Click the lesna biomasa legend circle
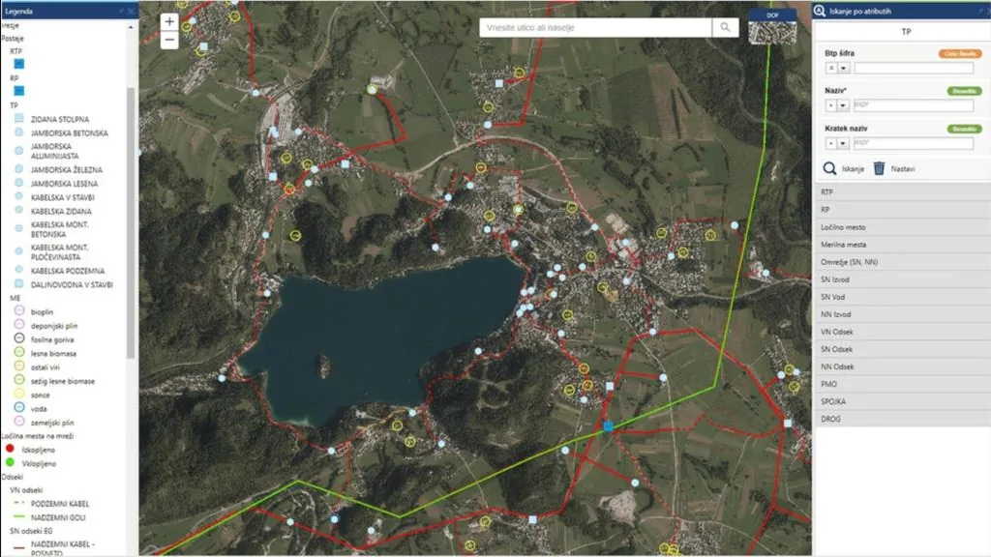The height and width of the screenshot is (557, 991). (19, 352)
